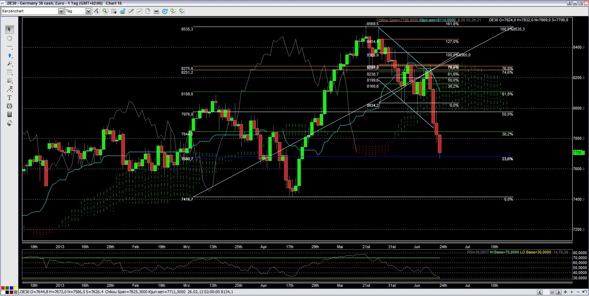Select the magnifying glass zoom tool
The image size is (589, 296).
(10, 64)
